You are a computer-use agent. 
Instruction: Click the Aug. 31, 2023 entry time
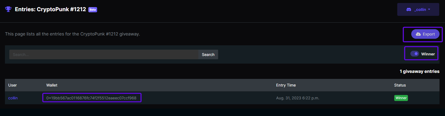click(298, 98)
